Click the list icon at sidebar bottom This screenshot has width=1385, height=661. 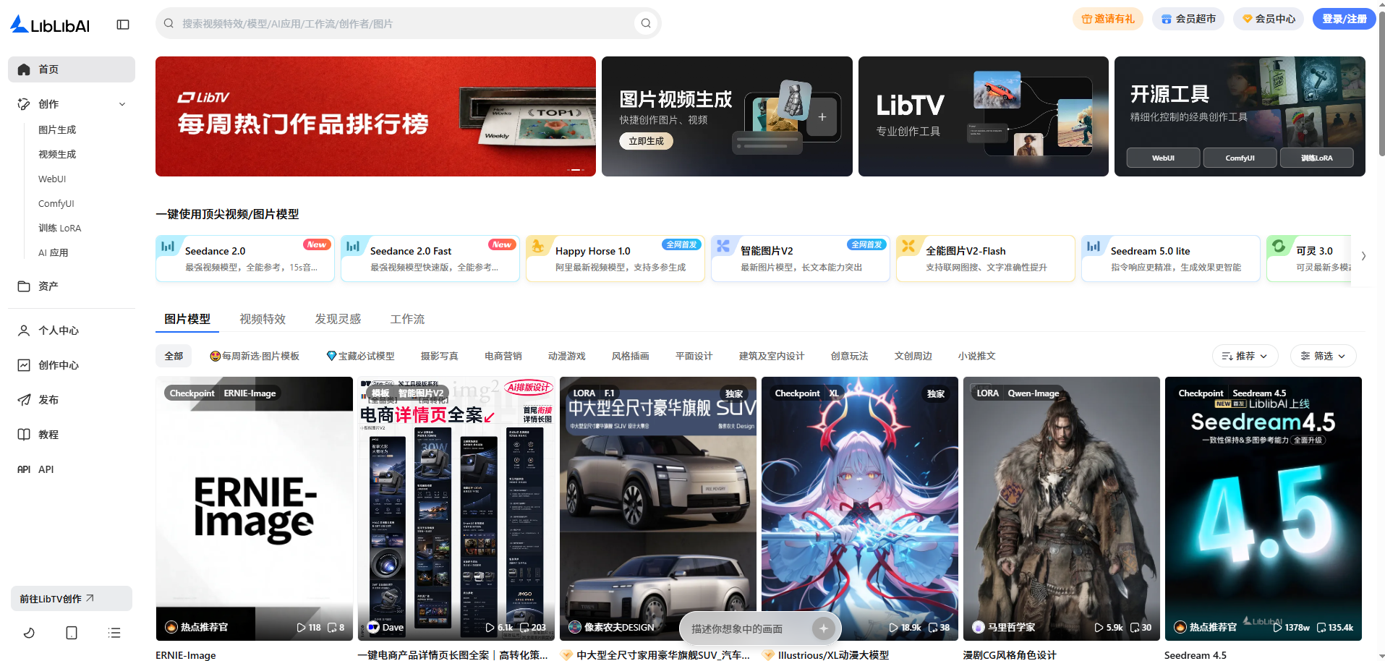(x=114, y=633)
